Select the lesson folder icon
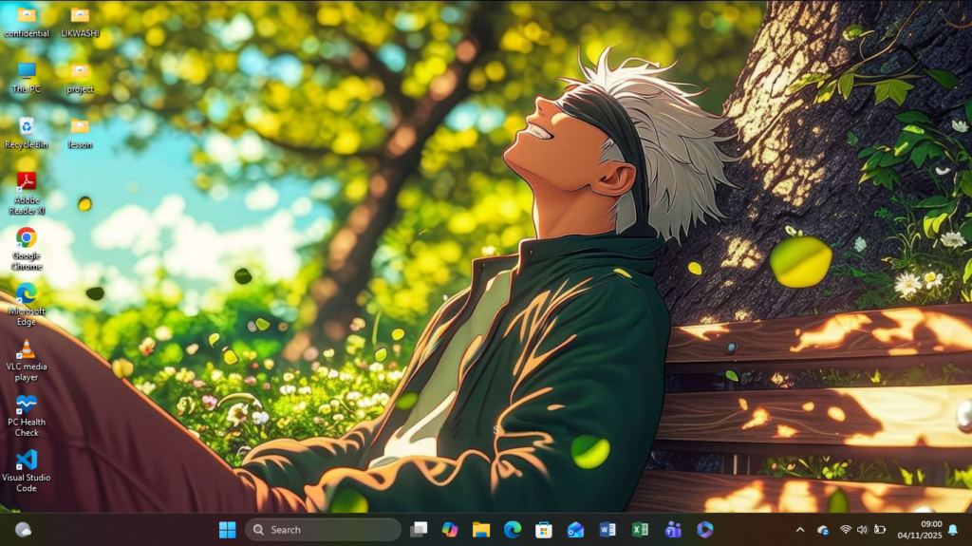 (80, 132)
